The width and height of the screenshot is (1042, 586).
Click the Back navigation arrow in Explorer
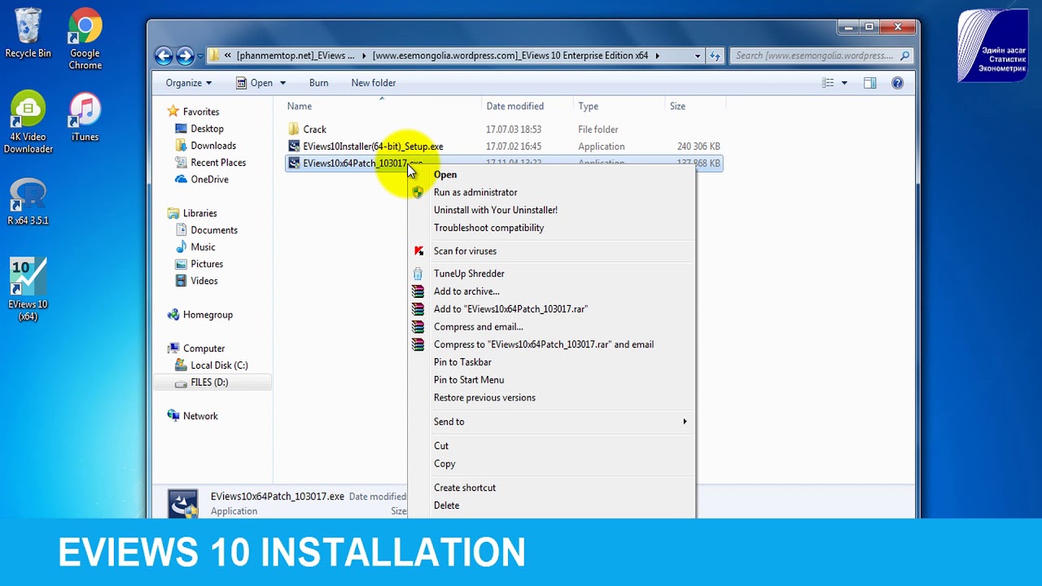click(164, 55)
